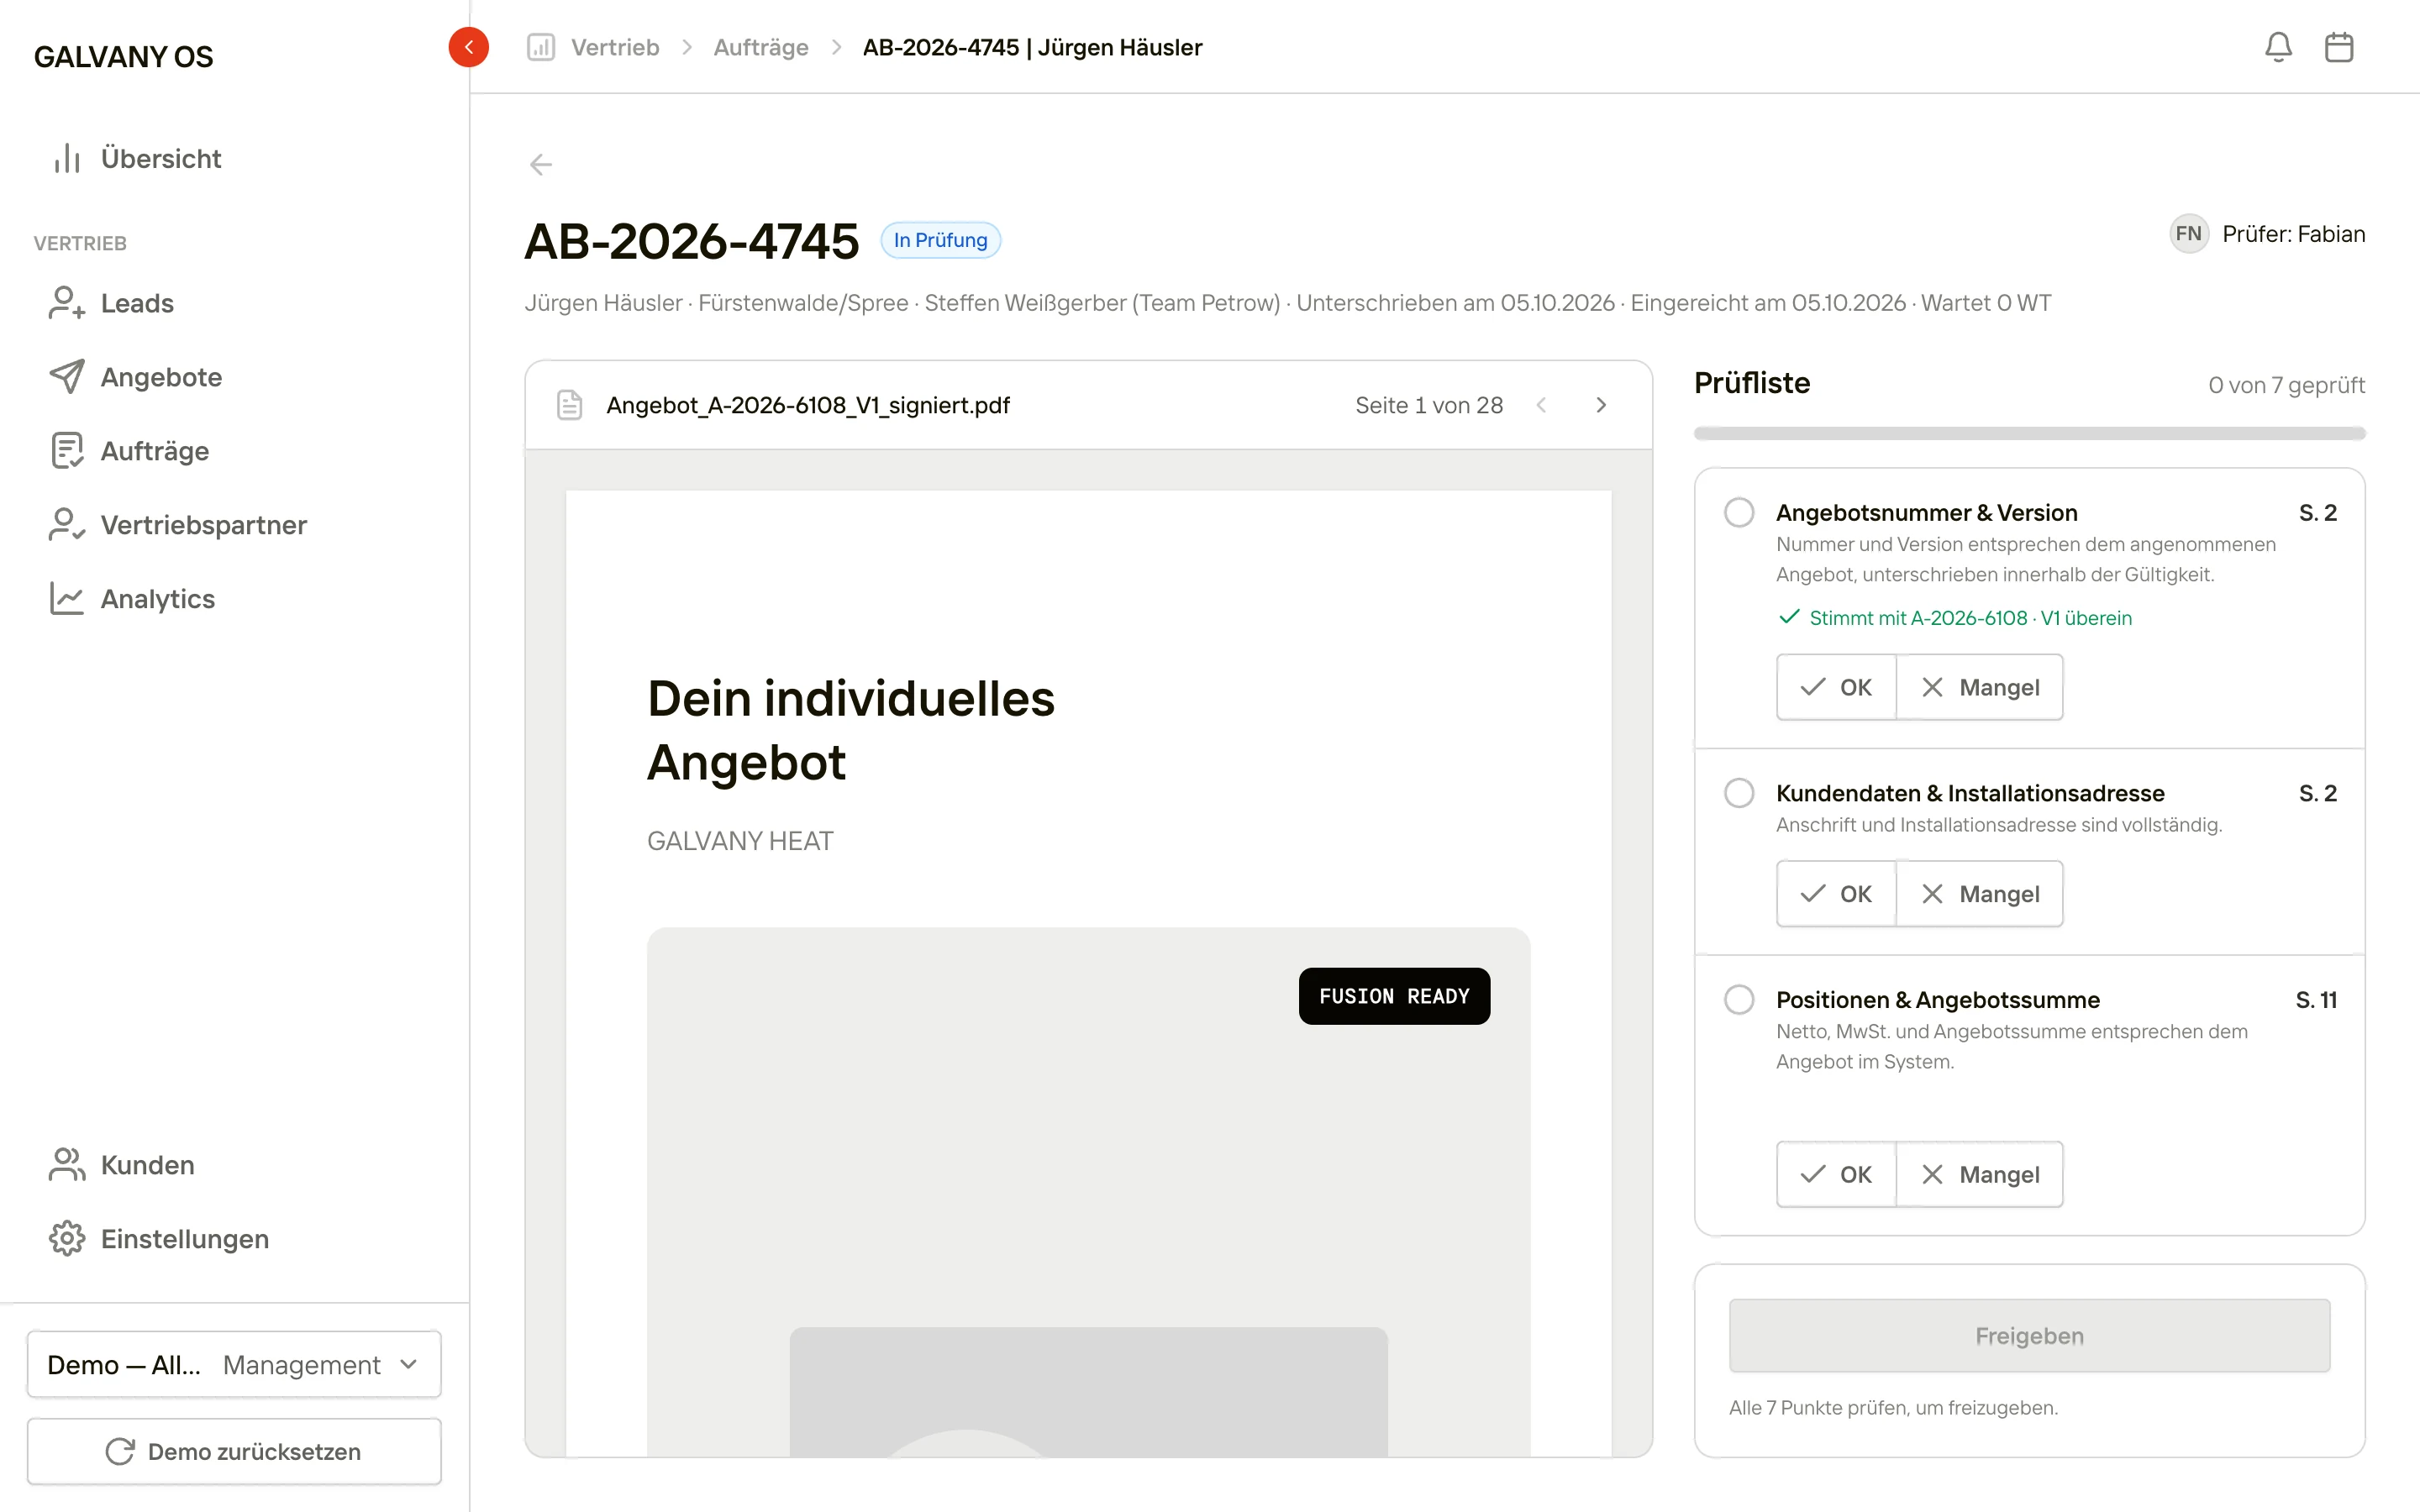The width and height of the screenshot is (2420, 1512).
Task: Click page reference S. 11
Action: click(2316, 999)
